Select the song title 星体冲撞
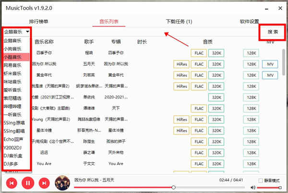The width and height of the screenshot is (288, 193). click(x=44, y=131)
